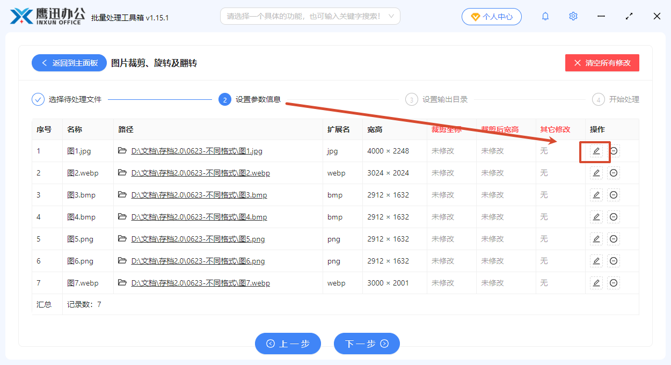Viewport: 671px width, 365px height.
Task: Select file name 图7.webp cell
Action: pos(83,283)
